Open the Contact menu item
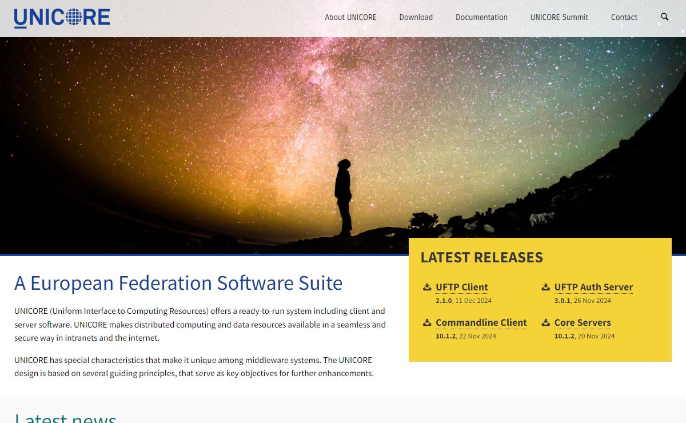Viewport: 686px width, 423px height. (x=624, y=17)
